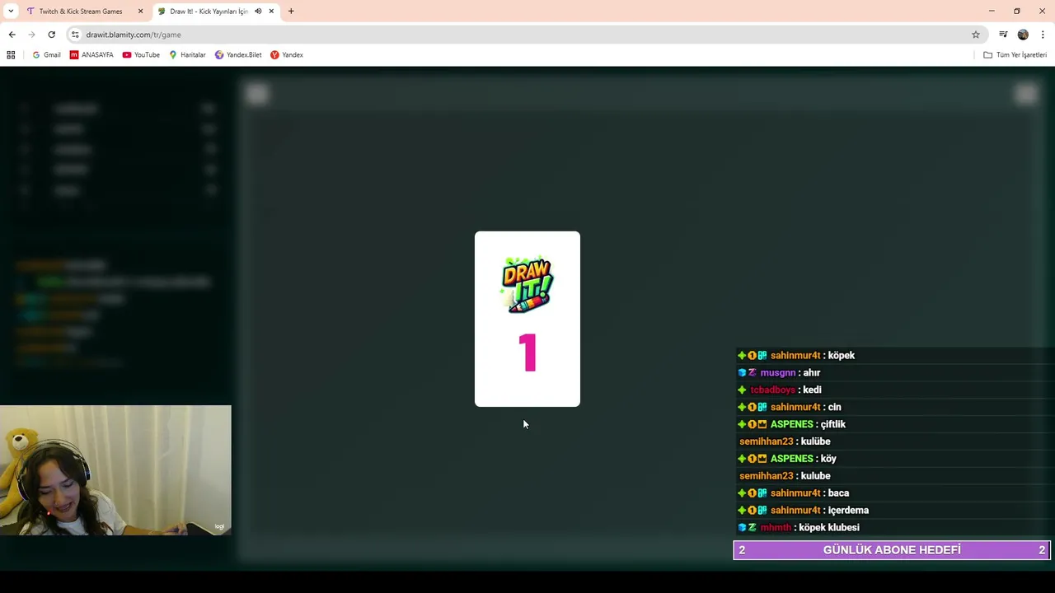This screenshot has width=1055, height=593.
Task: Open the Gmail bookmark
Action: (x=46, y=55)
